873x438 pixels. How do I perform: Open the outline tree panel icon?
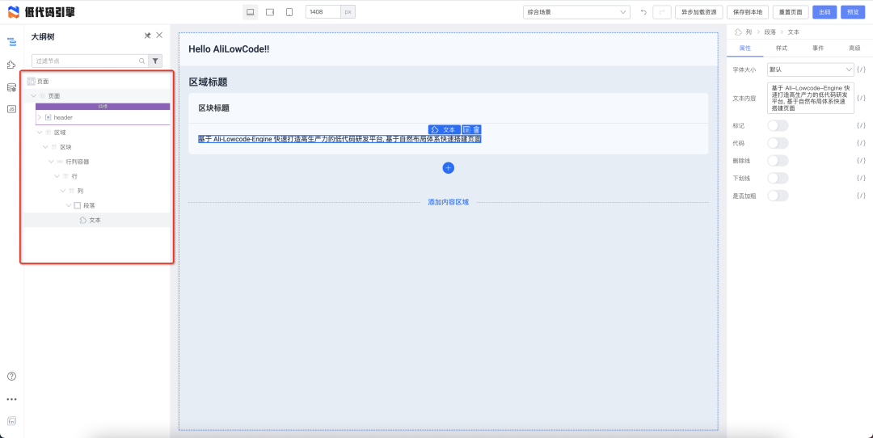(11, 42)
